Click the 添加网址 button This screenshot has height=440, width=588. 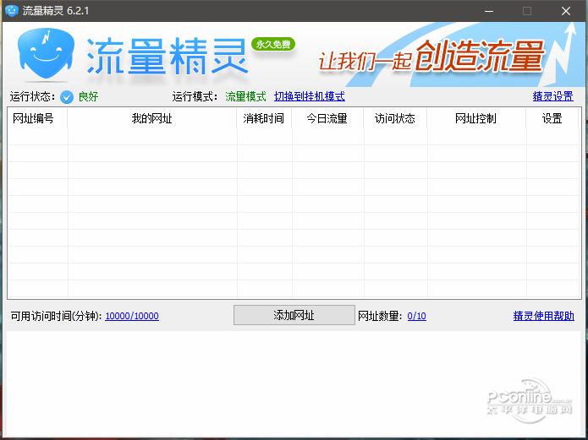coord(294,315)
